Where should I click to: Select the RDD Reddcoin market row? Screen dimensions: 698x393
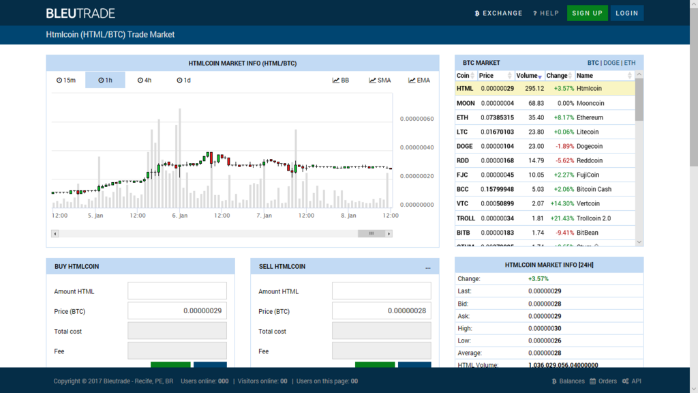click(x=545, y=160)
